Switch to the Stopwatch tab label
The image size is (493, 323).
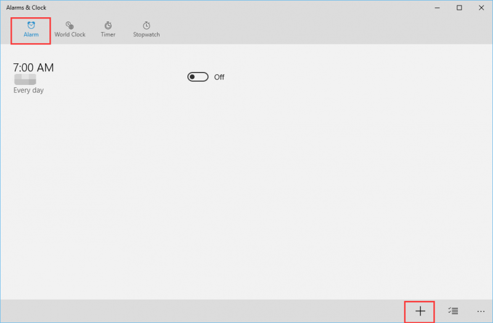point(146,34)
